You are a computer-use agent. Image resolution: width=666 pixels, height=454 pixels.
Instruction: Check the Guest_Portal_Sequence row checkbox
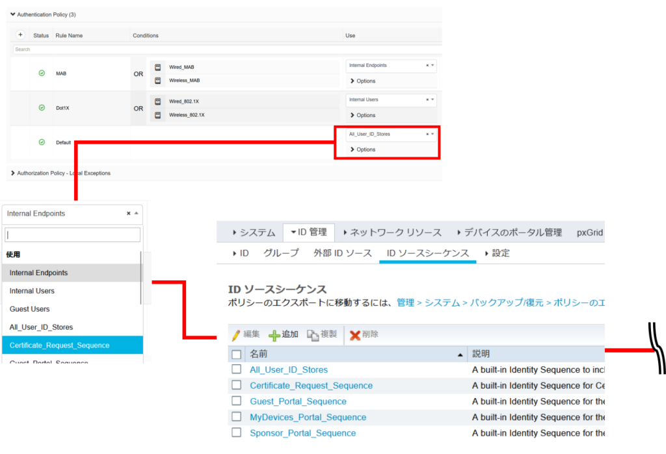pos(237,401)
